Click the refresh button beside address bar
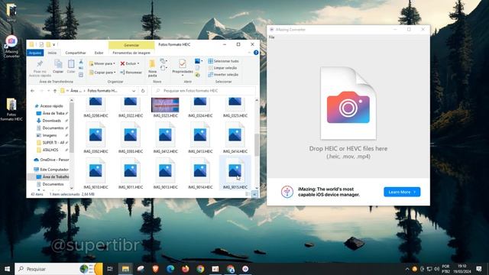Screen dimensions: 489x275 (x=143, y=91)
